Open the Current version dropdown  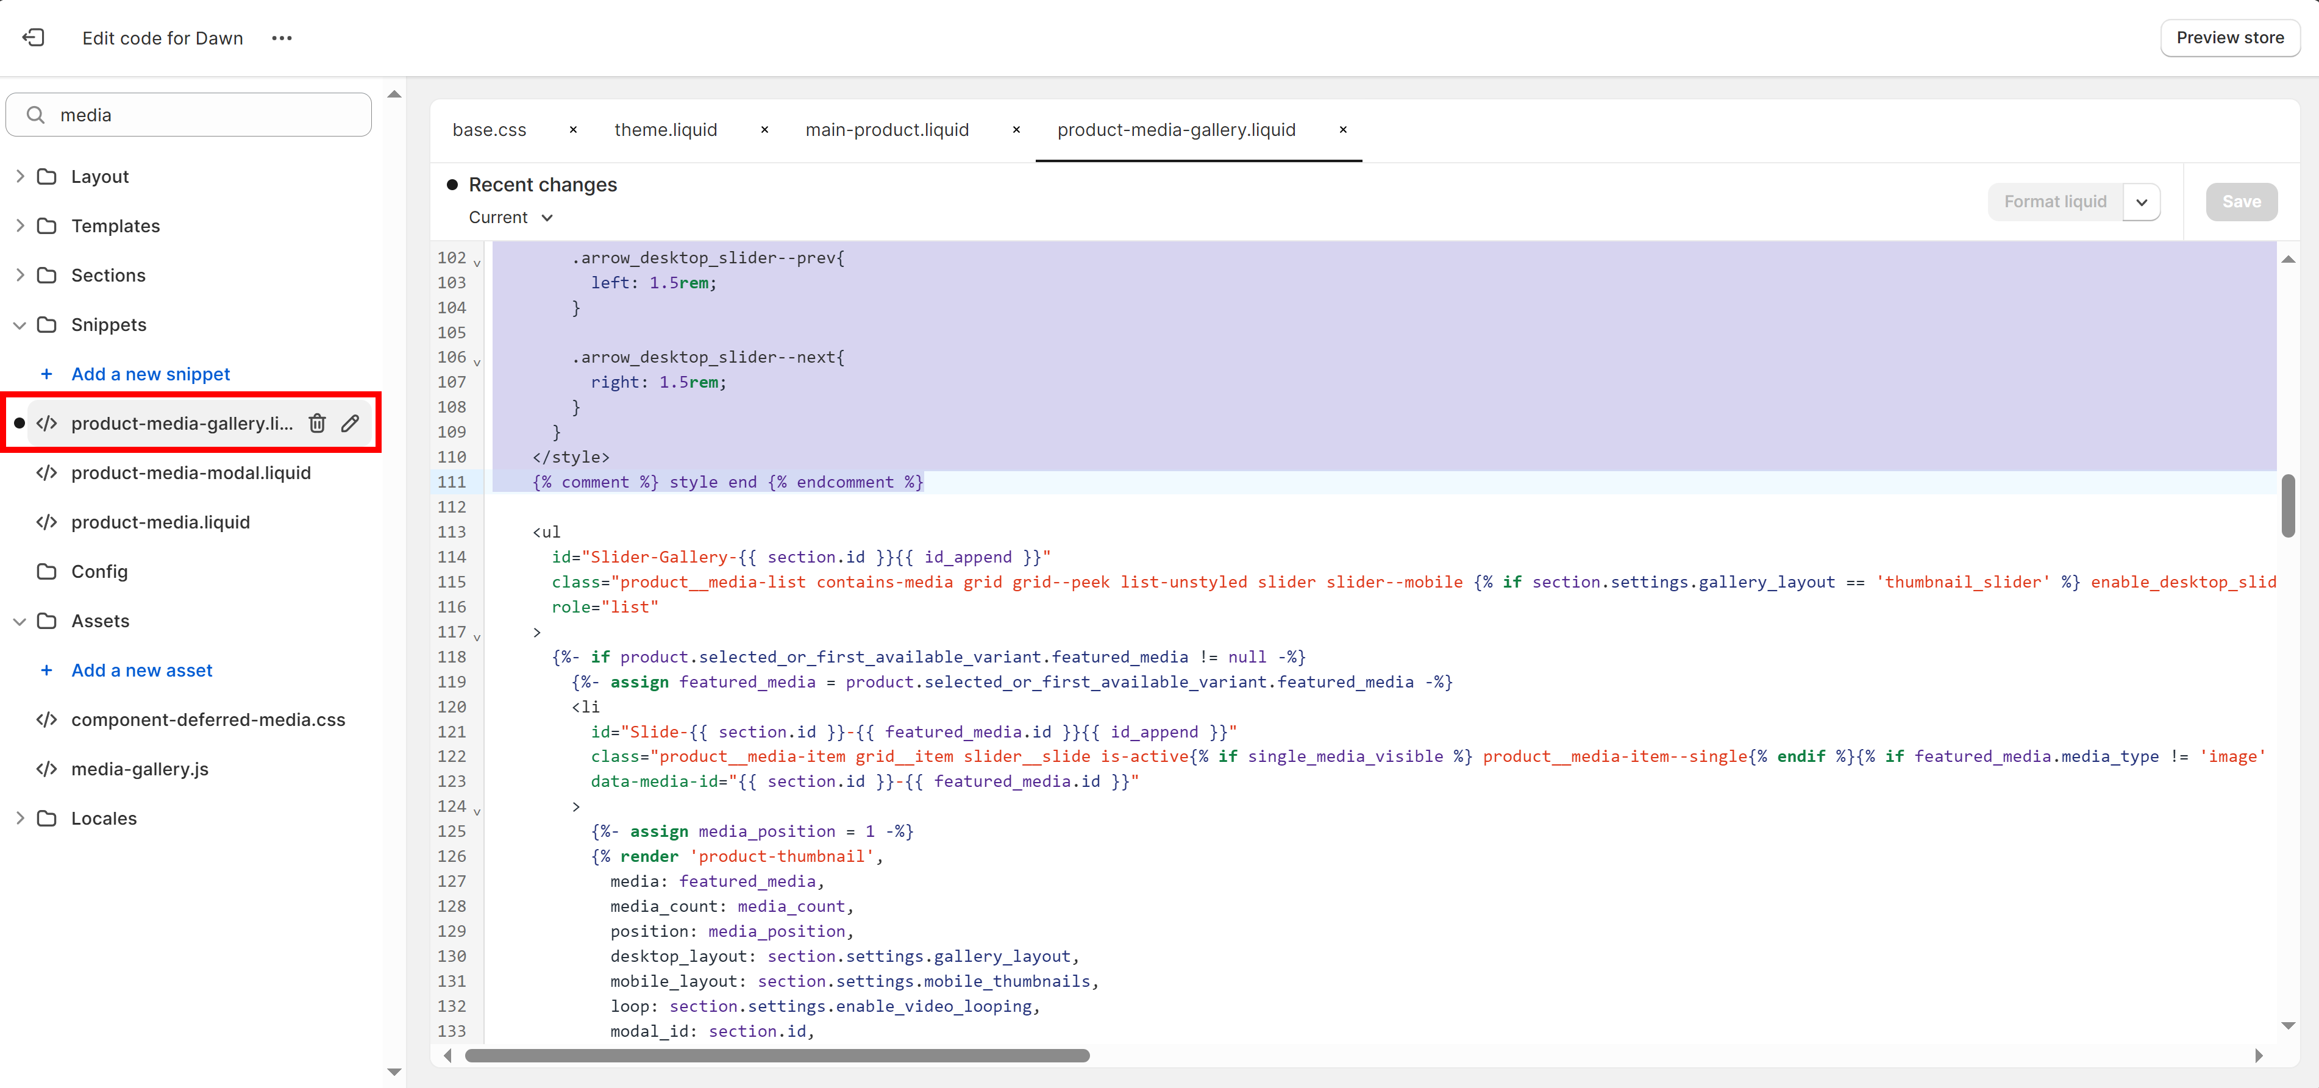point(510,218)
